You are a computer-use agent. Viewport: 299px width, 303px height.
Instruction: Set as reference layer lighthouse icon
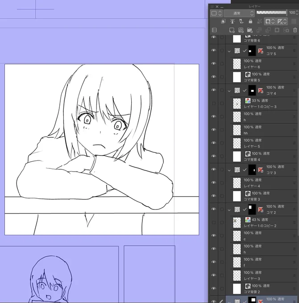pyautogui.click(x=232, y=21)
